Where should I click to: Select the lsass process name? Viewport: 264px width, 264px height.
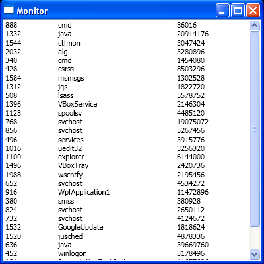[x=66, y=95]
